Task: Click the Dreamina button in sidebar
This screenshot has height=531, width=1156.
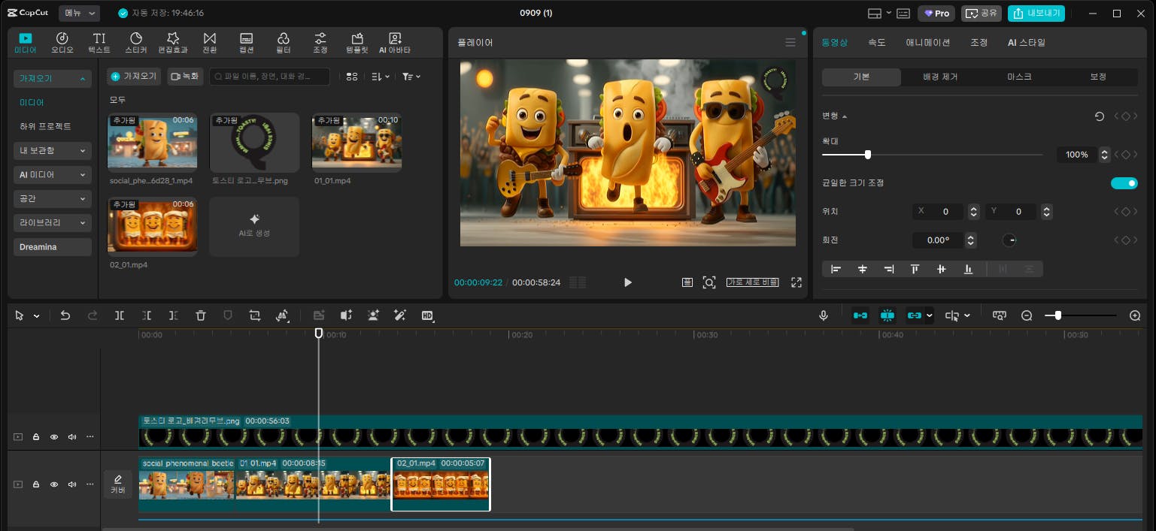Action: (x=53, y=247)
